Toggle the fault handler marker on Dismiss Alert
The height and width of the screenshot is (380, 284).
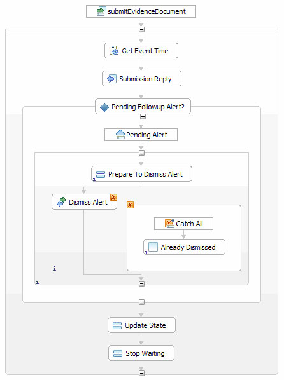[x=113, y=197]
